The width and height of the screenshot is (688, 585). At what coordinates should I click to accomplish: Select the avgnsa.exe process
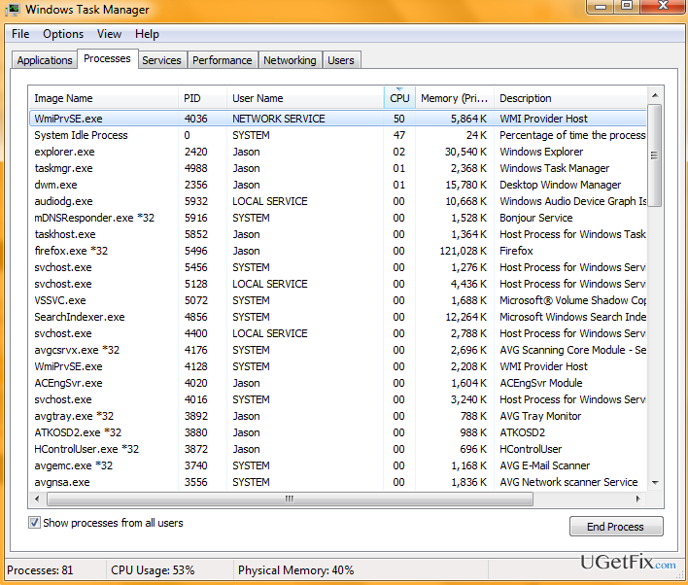coord(338,482)
